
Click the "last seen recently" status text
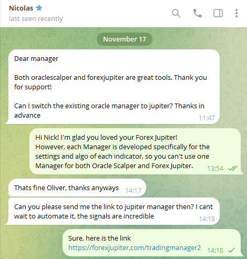pyautogui.click(x=36, y=18)
